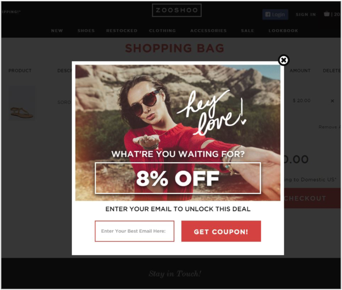Image resolution: width=342 pixels, height=290 pixels.
Task: Open the NEW menu
Action: (x=57, y=31)
